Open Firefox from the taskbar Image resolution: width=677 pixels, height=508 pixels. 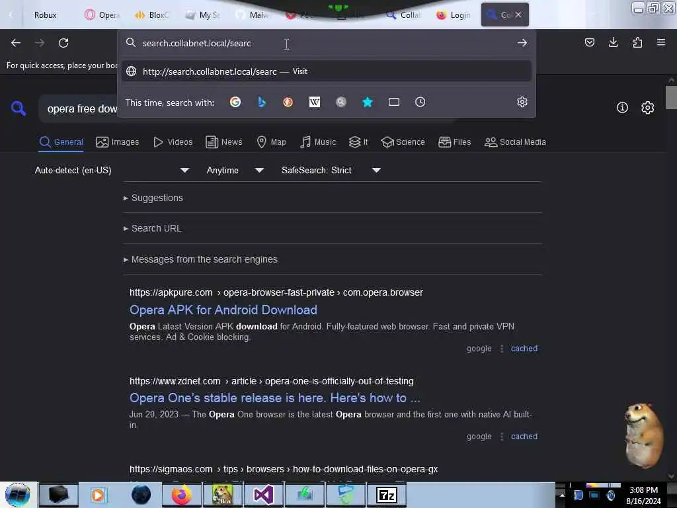(x=182, y=495)
